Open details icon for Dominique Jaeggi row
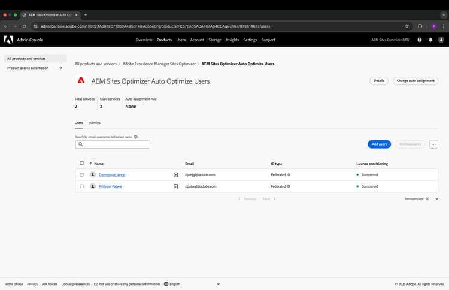 coord(175,174)
